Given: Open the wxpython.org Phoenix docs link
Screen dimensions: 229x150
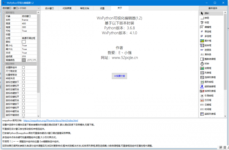Looking at the screenshot, I should pos(51,121).
